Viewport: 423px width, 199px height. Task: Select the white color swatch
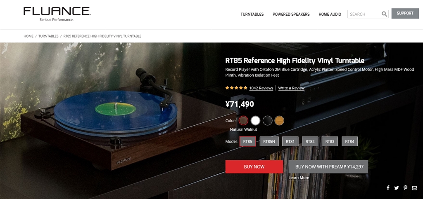pyautogui.click(x=255, y=121)
